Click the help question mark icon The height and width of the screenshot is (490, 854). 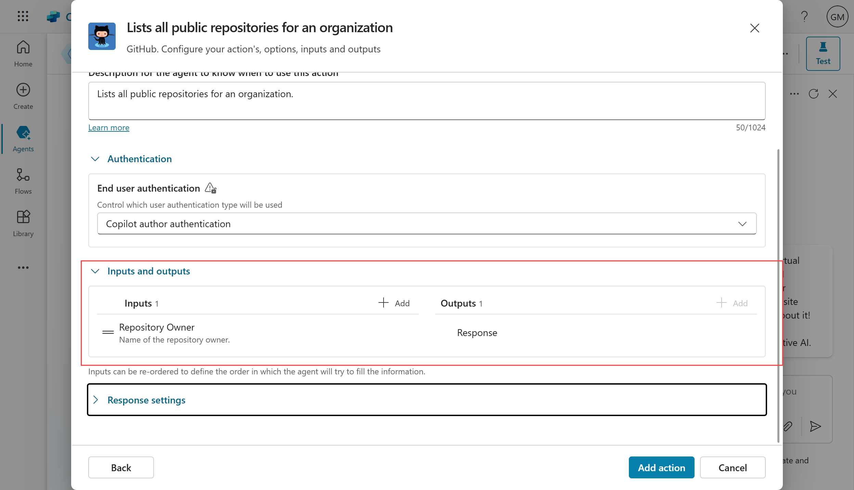804,16
